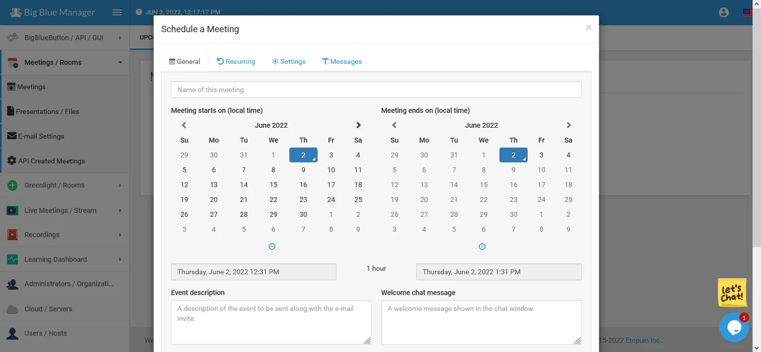Expand Live Meetings / Stream submenu
Viewport: 761px width, 352px height.
pyautogui.click(x=64, y=210)
